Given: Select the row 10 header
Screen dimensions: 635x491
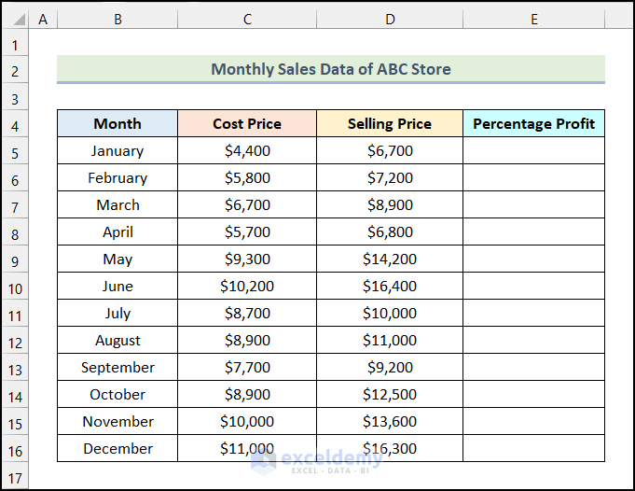Looking at the screenshot, I should (x=16, y=288).
